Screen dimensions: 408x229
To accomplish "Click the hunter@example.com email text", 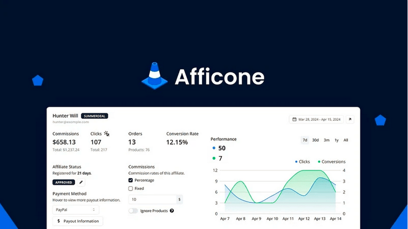I will 71,122.
